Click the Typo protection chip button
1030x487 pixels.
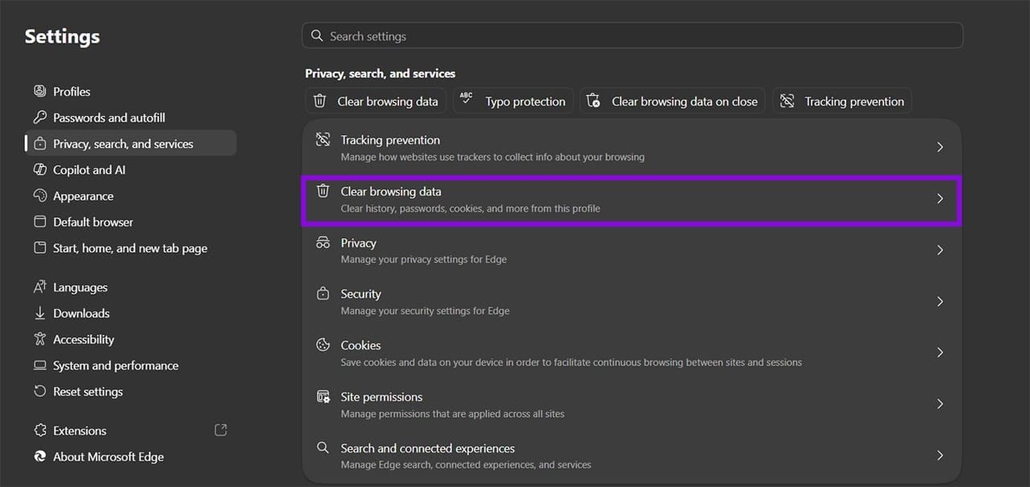click(513, 101)
